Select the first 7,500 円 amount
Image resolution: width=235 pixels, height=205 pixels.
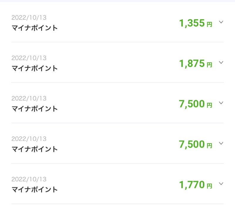(x=196, y=104)
